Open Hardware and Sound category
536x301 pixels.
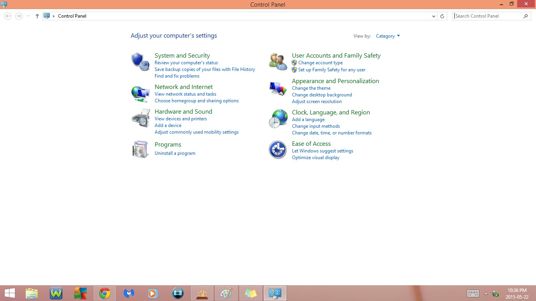click(183, 112)
